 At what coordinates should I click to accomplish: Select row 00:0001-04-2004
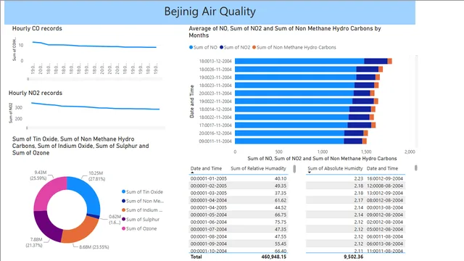click(239, 200)
